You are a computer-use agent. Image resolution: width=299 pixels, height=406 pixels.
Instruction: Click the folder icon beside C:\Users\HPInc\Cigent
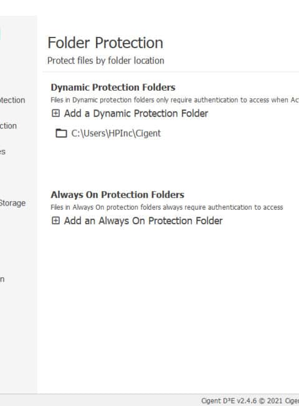coord(61,133)
